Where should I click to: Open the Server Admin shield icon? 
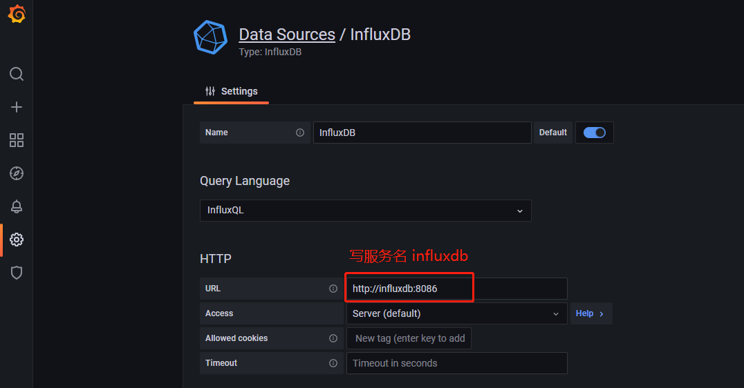(x=17, y=273)
